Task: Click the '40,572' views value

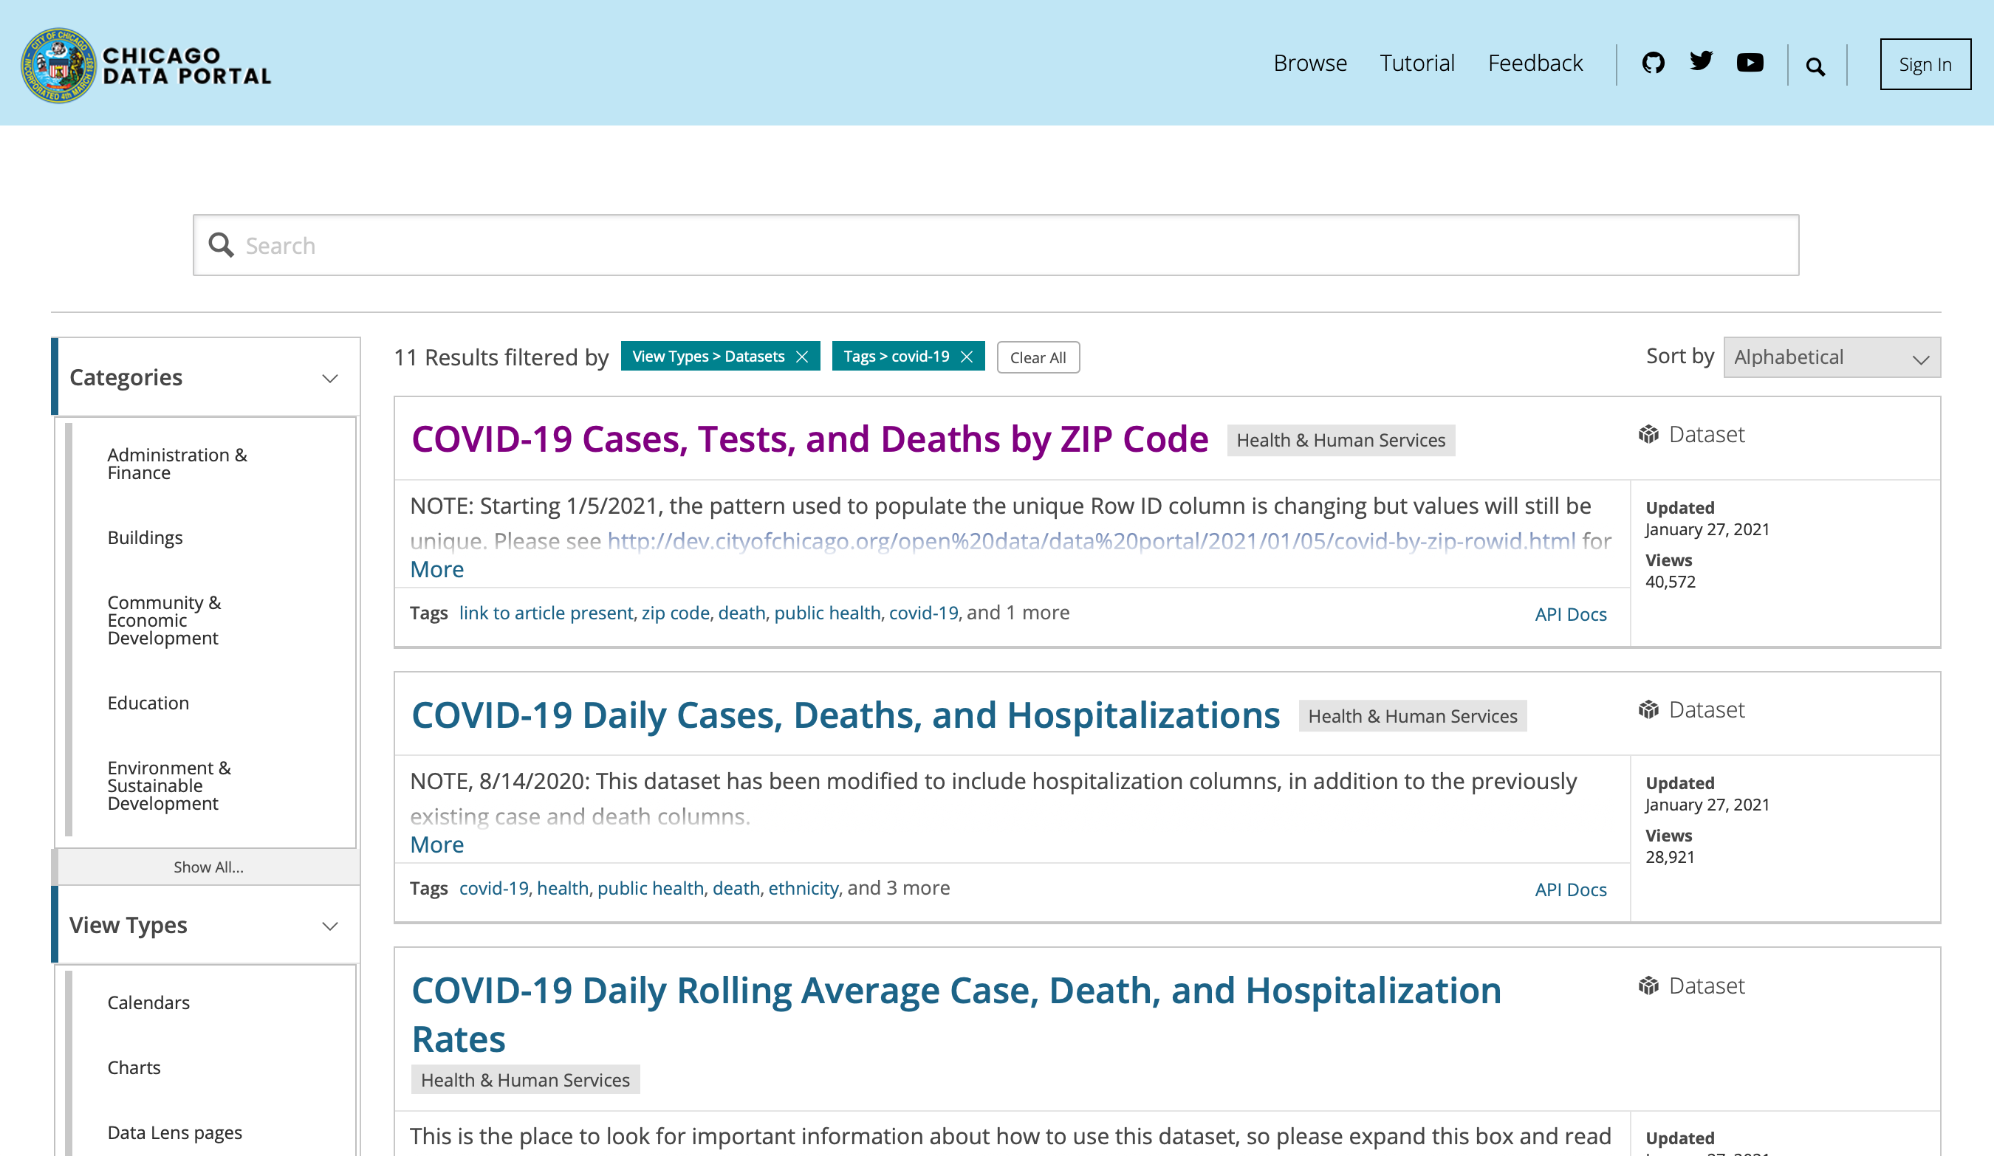Action: click(1671, 582)
